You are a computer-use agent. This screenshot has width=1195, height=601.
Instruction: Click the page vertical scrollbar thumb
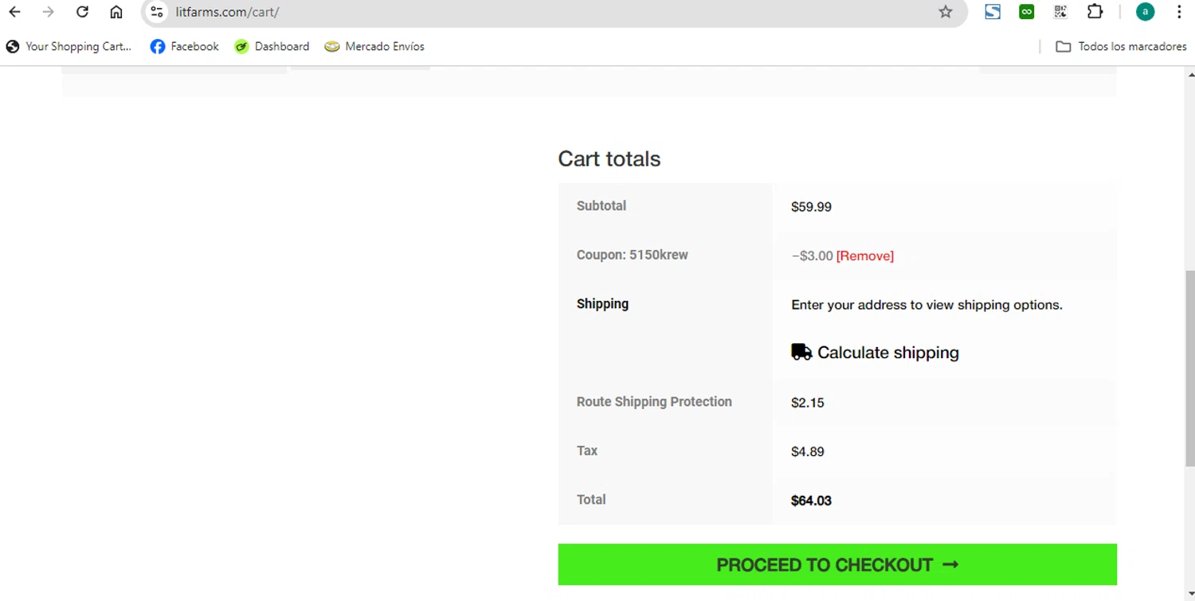click(x=1190, y=368)
